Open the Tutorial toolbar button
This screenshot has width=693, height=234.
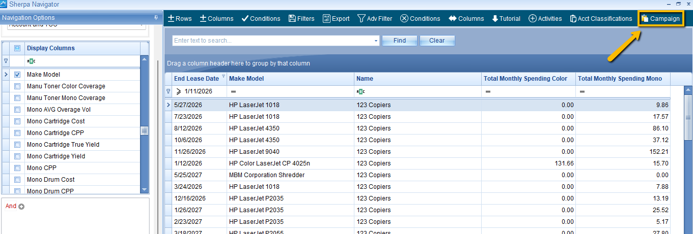click(506, 18)
